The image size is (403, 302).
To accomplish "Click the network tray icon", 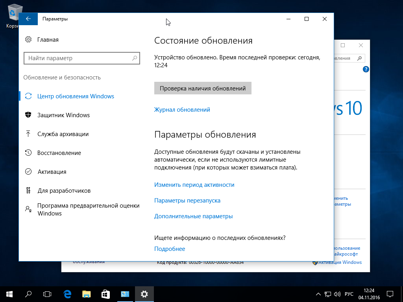I will 327,294.
